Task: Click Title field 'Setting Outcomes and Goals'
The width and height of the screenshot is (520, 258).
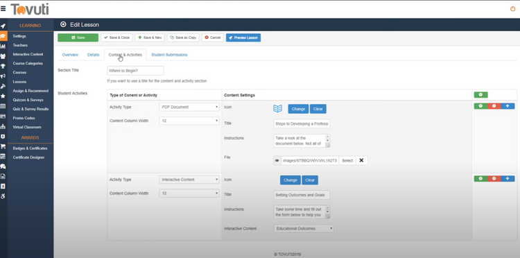Action: tap(302, 195)
